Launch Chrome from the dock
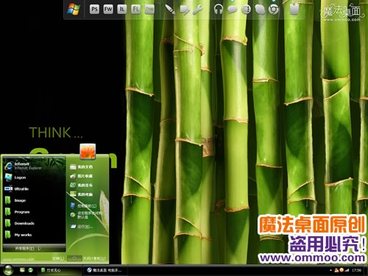Viewport: 368px width, 276px height. 274,10
